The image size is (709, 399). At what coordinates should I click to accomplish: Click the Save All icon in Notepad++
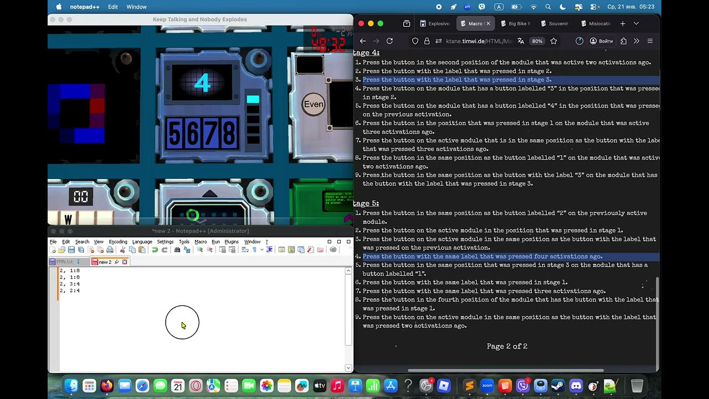point(81,250)
